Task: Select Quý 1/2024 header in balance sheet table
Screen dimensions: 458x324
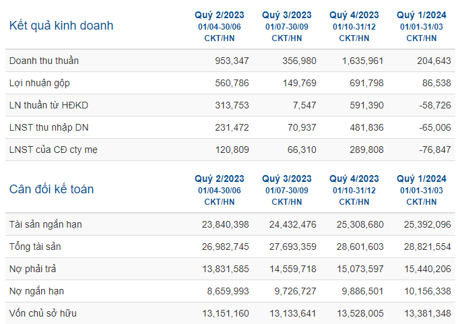Action: pos(422,179)
